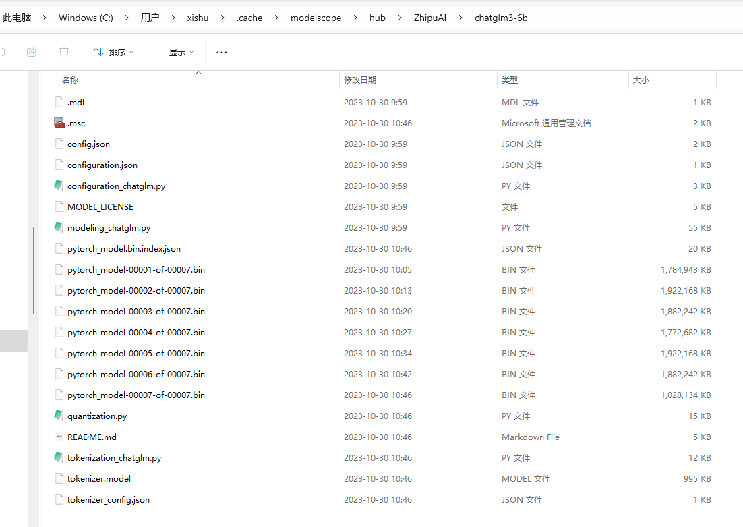743x527 pixels.
Task: Sort by Type (类型) column header
Action: 510,80
